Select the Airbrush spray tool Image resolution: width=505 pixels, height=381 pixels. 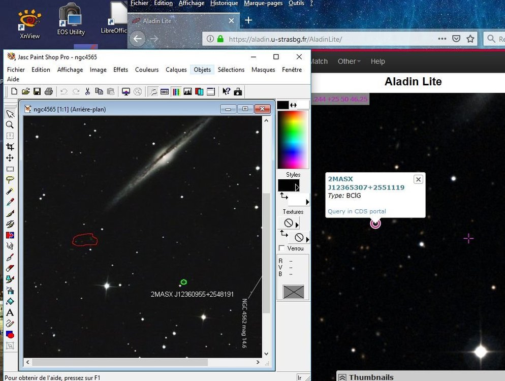coord(10,291)
